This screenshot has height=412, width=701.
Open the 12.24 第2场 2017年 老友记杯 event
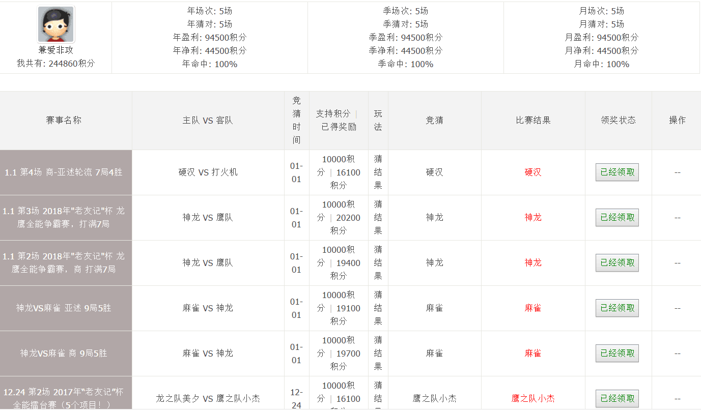coord(64,398)
